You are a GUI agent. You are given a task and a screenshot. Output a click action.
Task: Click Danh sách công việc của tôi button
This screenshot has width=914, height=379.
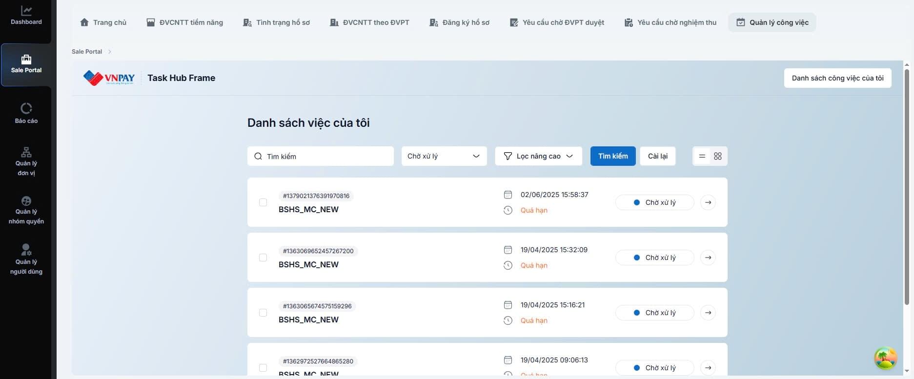coord(837,78)
